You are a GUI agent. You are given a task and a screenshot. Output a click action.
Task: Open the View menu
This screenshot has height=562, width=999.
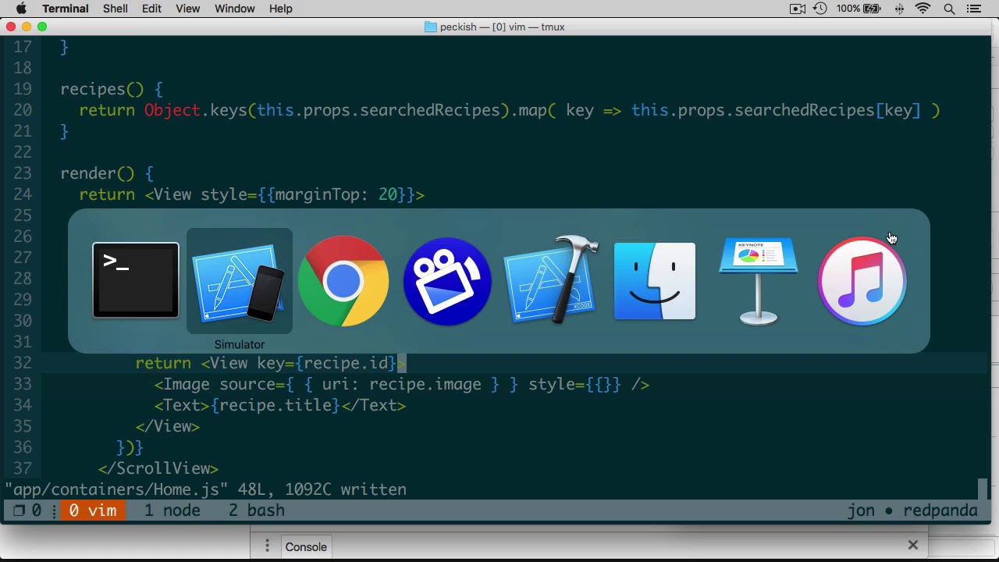(187, 9)
